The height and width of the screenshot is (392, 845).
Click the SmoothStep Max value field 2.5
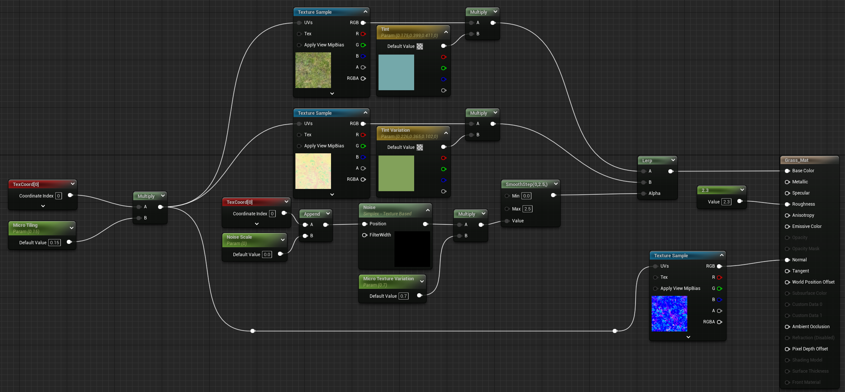(x=527, y=209)
